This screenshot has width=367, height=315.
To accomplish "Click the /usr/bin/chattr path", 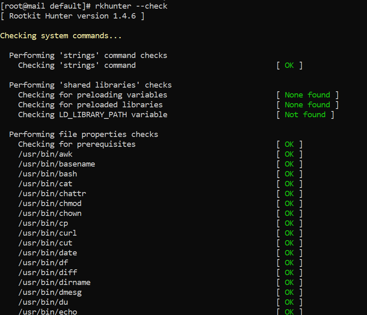I will [x=52, y=194].
